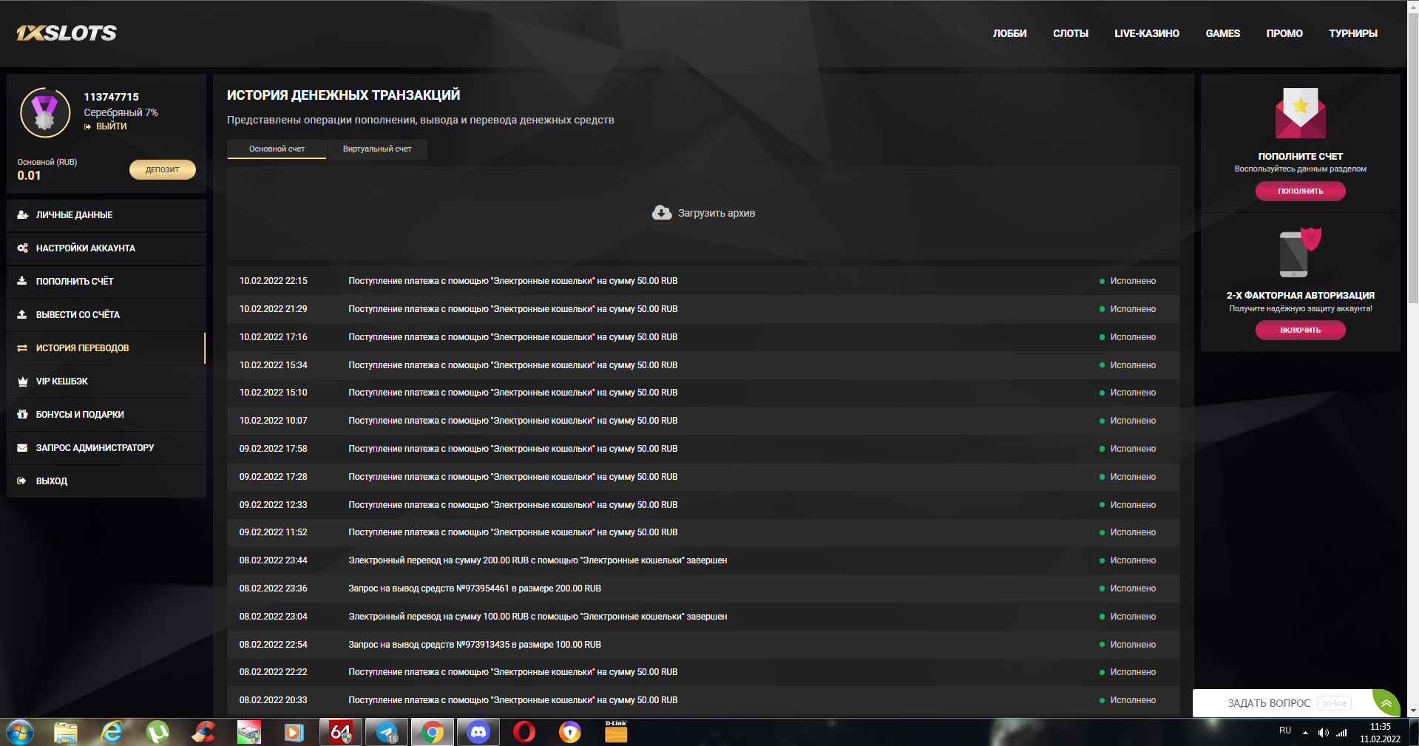Click ВЫХОД in the sidebar menu

coord(106,481)
